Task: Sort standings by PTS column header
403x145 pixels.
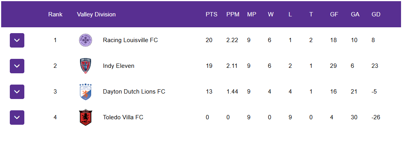Action: pyautogui.click(x=211, y=14)
